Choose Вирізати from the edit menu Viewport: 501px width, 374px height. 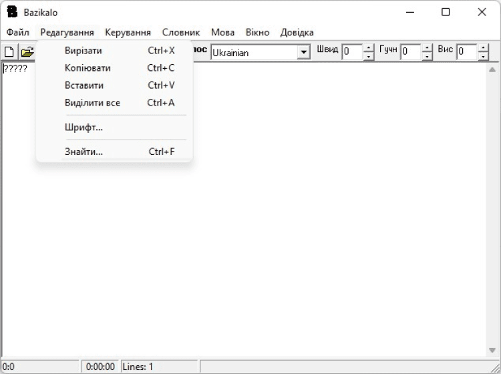pos(114,51)
